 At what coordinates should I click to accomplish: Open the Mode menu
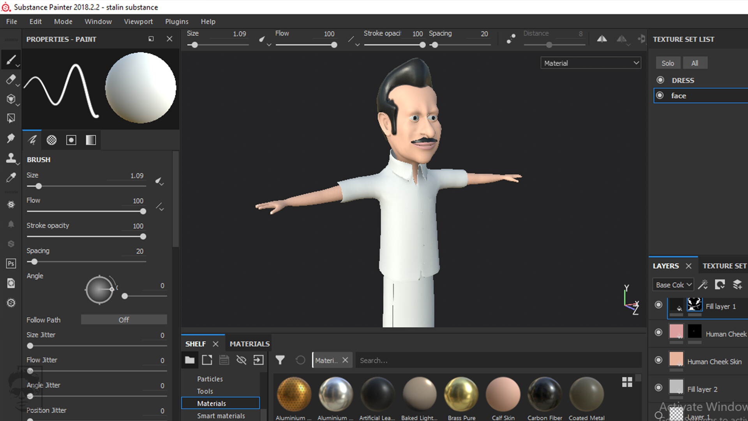[63, 21]
